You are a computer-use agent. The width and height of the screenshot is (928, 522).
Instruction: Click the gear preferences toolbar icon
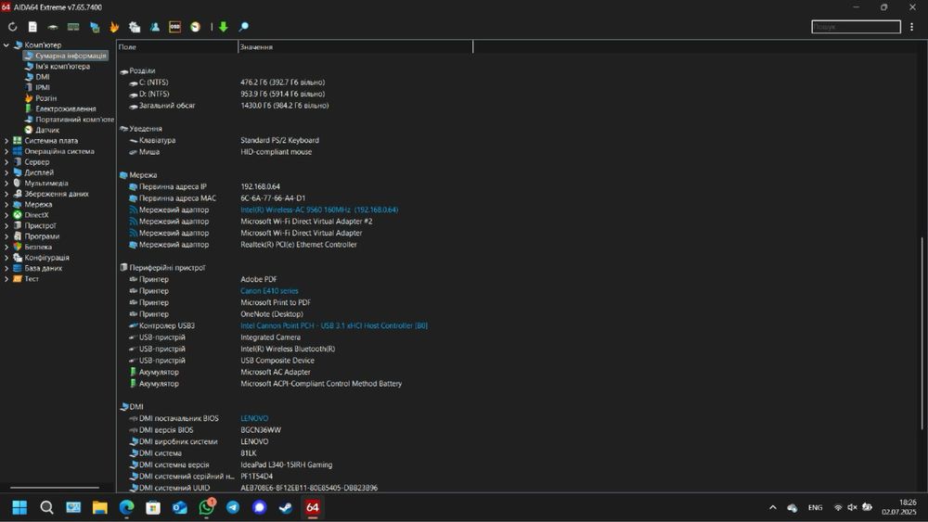(135, 27)
